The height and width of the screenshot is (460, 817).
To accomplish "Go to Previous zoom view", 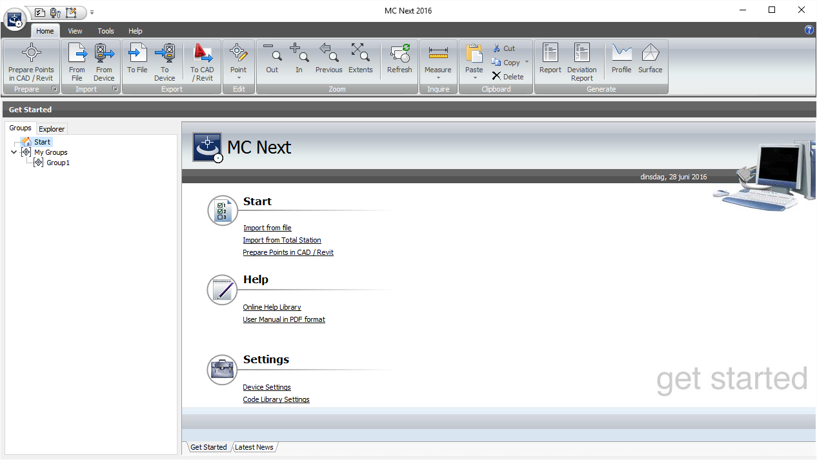I will coord(329,59).
